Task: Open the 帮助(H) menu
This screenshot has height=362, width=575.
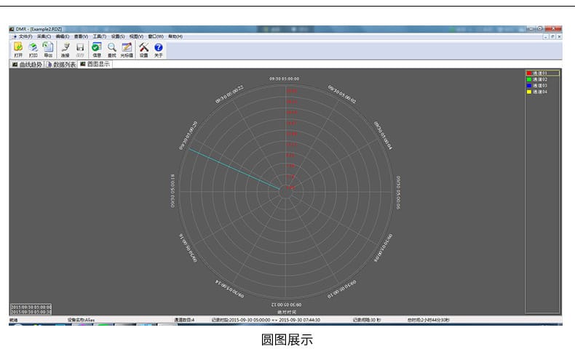Action: point(175,36)
